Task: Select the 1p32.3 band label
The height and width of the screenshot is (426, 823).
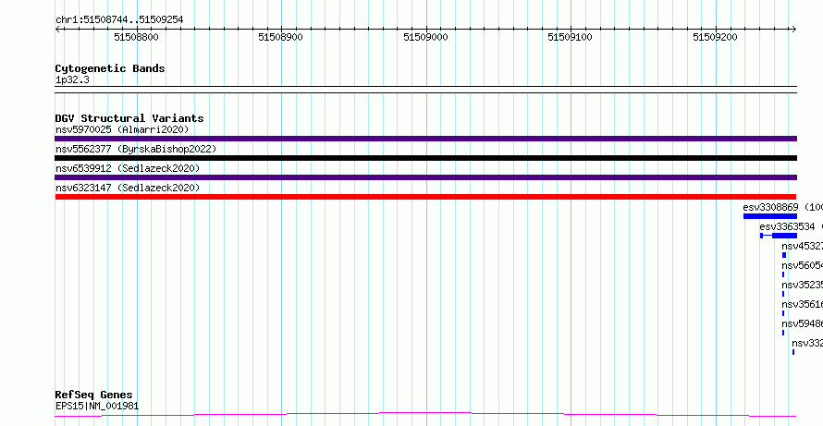Action: (72, 80)
